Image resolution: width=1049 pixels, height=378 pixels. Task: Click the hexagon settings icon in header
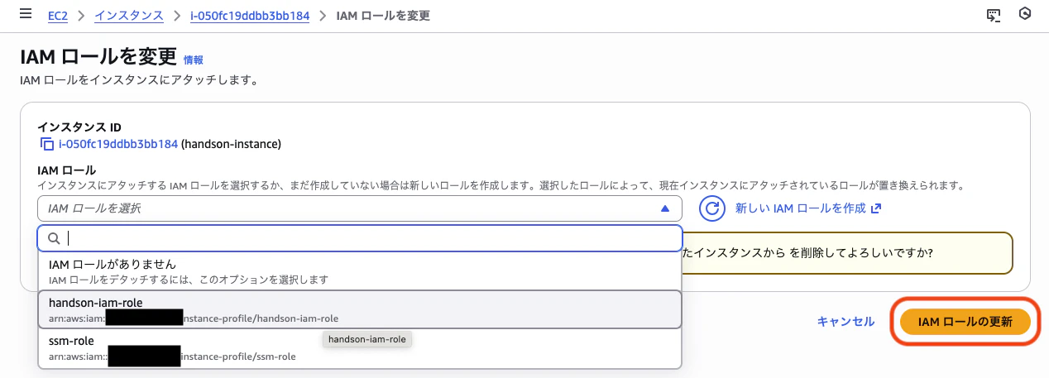coord(1024,15)
